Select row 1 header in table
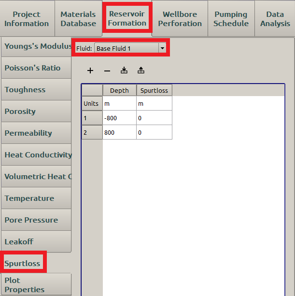Viewport: 295px width, 296px height. click(92, 118)
